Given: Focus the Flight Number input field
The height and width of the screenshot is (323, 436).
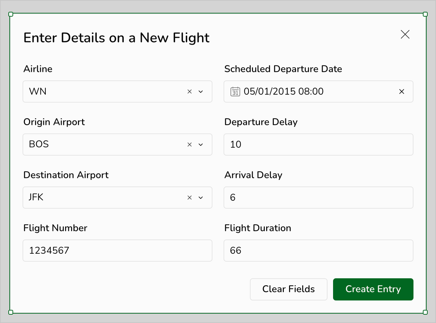Looking at the screenshot, I should [117, 251].
